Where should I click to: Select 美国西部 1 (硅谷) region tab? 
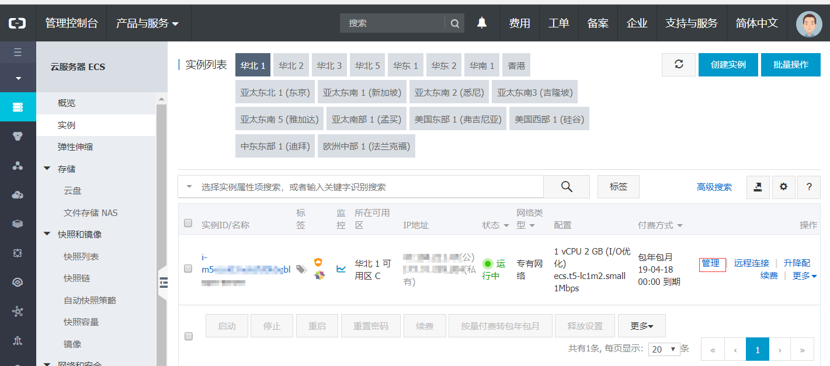point(548,119)
